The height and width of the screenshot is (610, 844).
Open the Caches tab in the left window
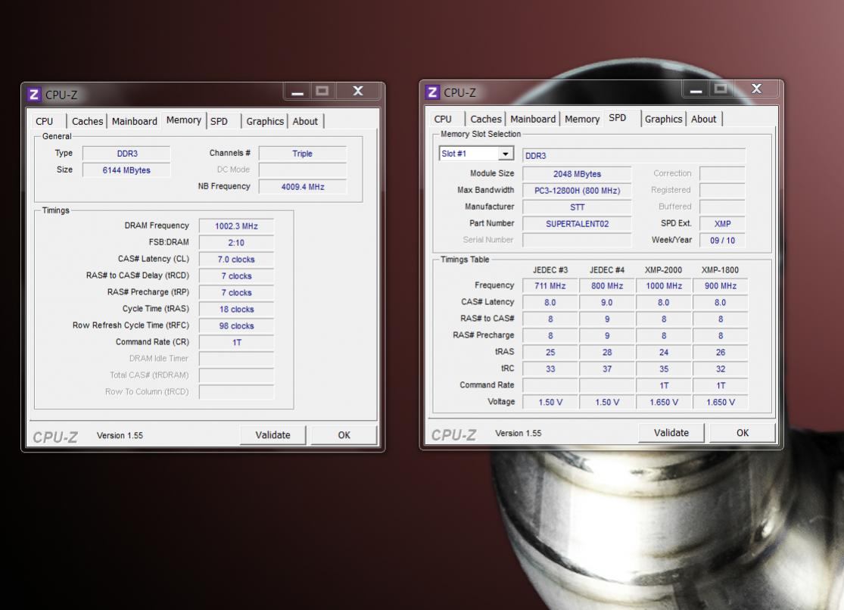pos(87,121)
